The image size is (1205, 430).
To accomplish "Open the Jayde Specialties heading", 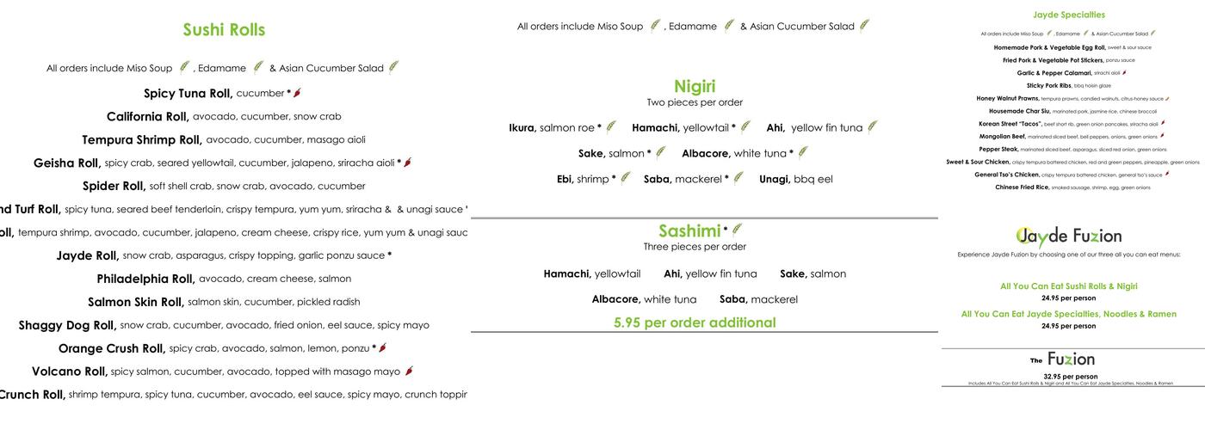I will pos(1068,15).
